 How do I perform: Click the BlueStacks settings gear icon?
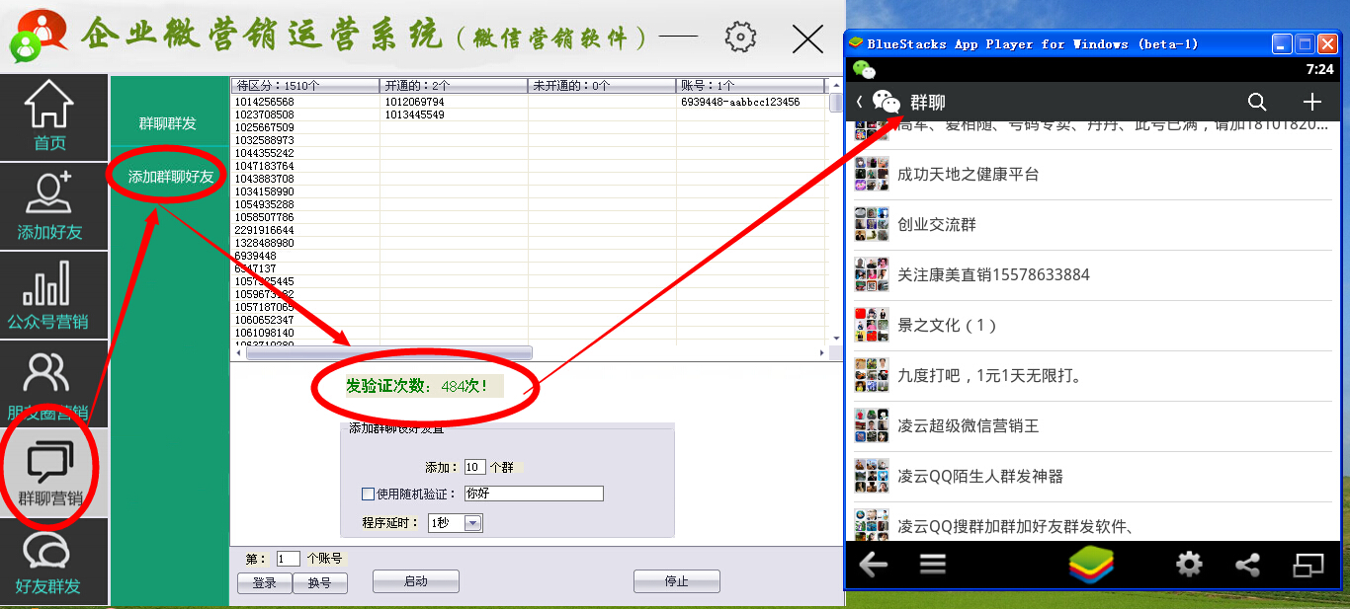1189,565
